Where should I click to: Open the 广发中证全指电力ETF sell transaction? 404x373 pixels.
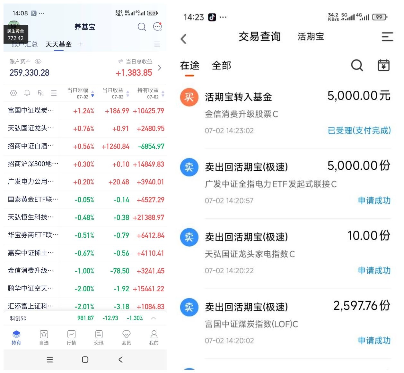tap(285, 183)
